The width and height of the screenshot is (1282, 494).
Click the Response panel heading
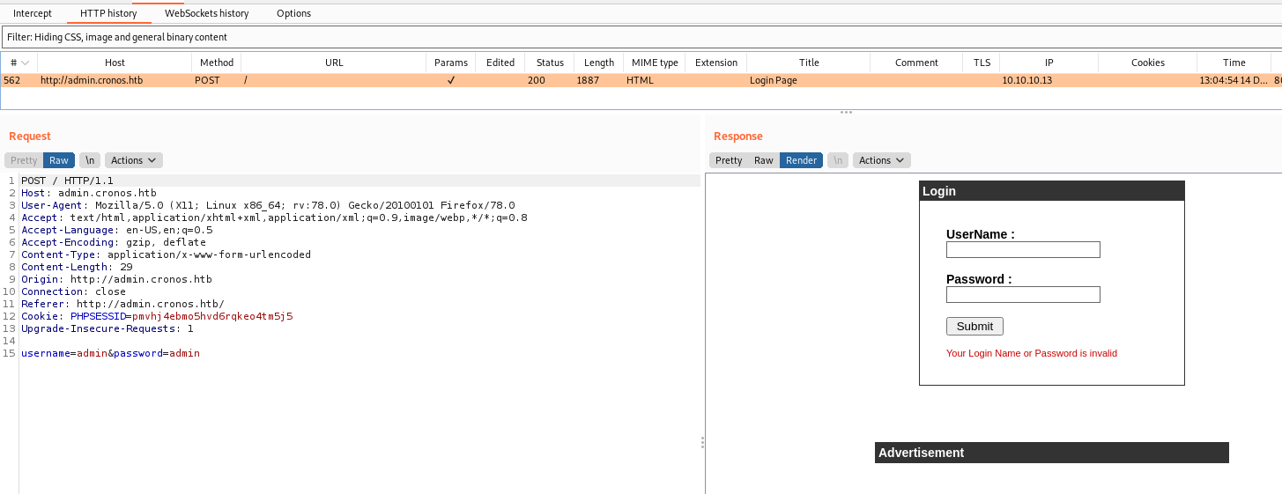[738, 136]
